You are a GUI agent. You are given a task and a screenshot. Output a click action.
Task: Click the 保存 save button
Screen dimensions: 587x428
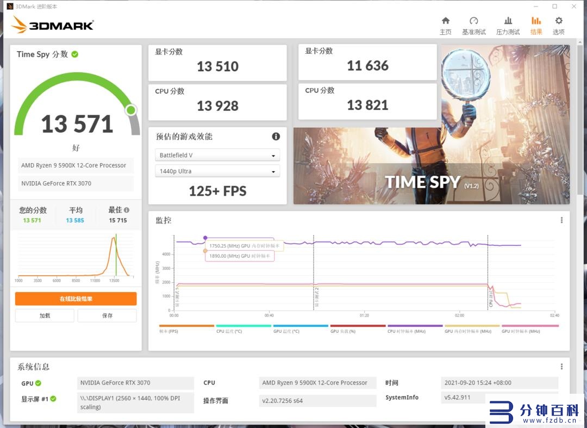point(107,315)
